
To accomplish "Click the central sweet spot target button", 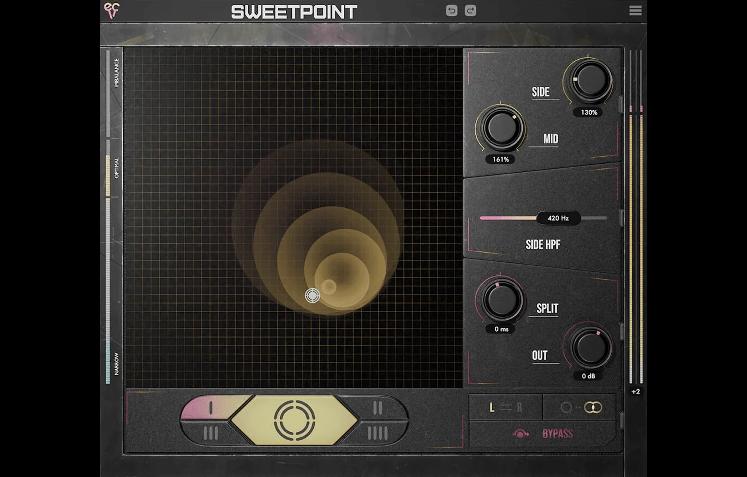I will point(294,421).
